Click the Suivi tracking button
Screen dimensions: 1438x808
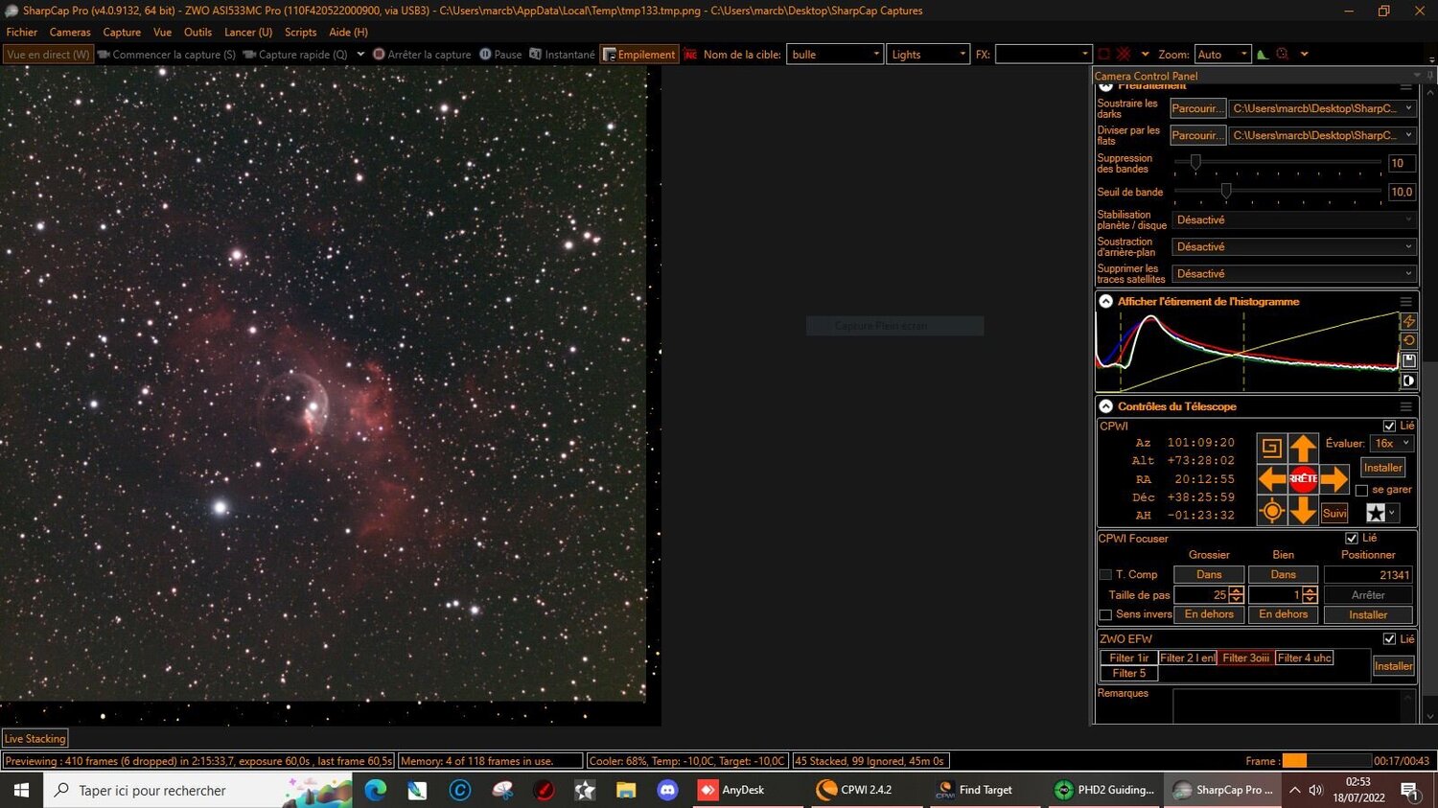1334,514
